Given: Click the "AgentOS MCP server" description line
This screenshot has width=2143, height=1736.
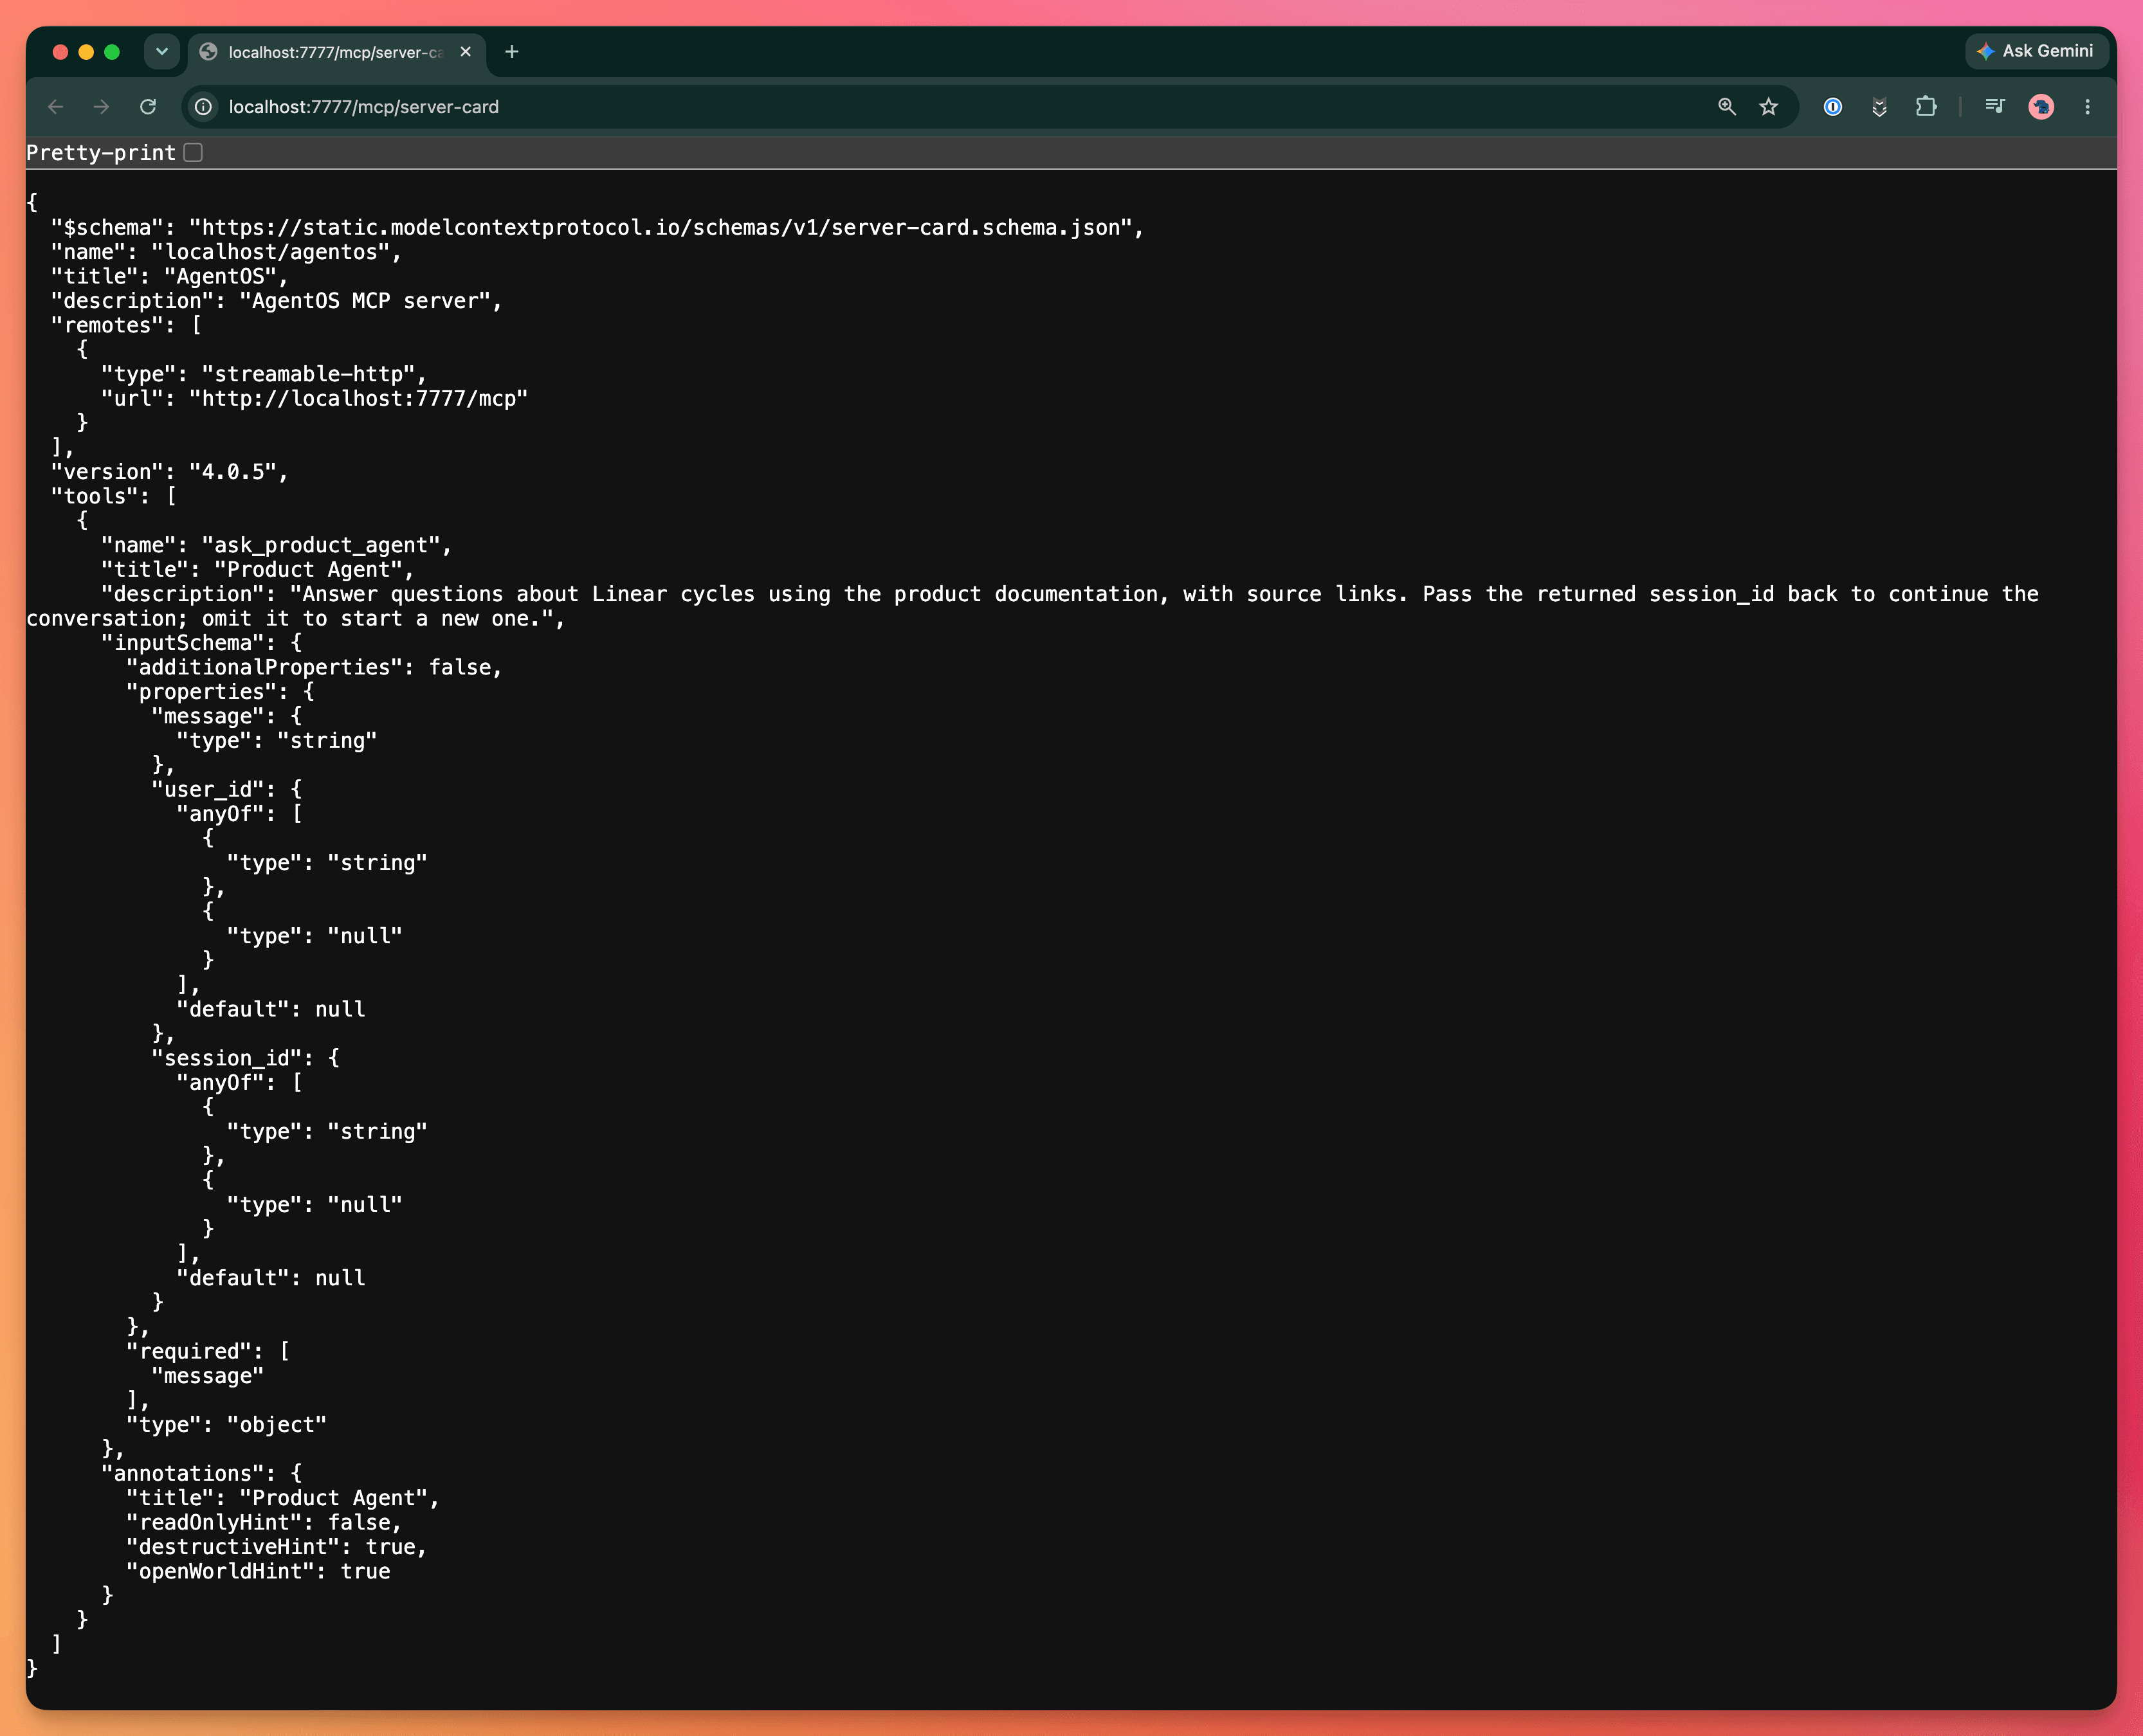Looking at the screenshot, I should 276,301.
